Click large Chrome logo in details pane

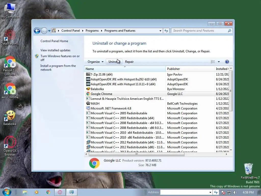coord(94,163)
